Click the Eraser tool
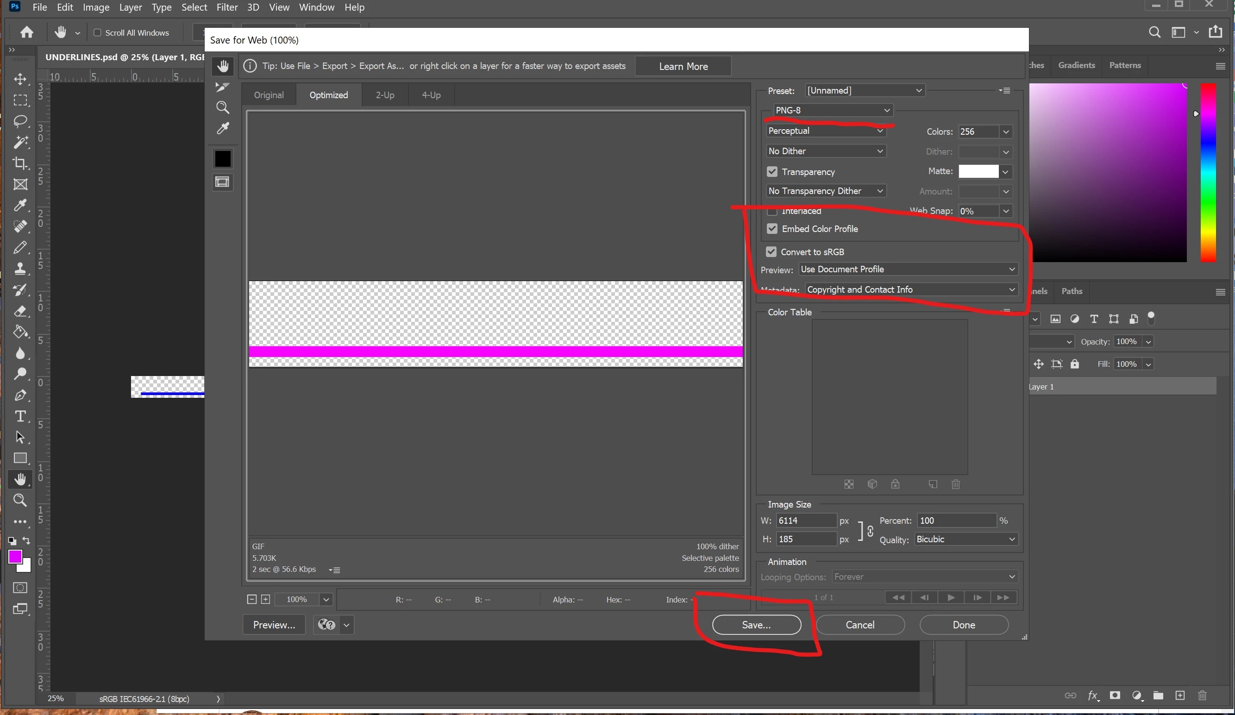This screenshot has height=715, width=1235. click(20, 311)
